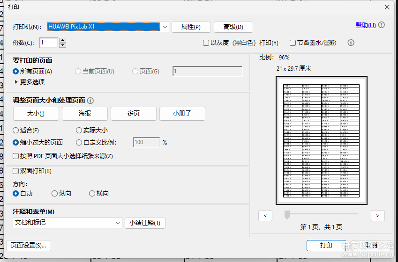Decrease the copies count with down arrow
This screenshot has width=398, height=262.
[x=63, y=45]
